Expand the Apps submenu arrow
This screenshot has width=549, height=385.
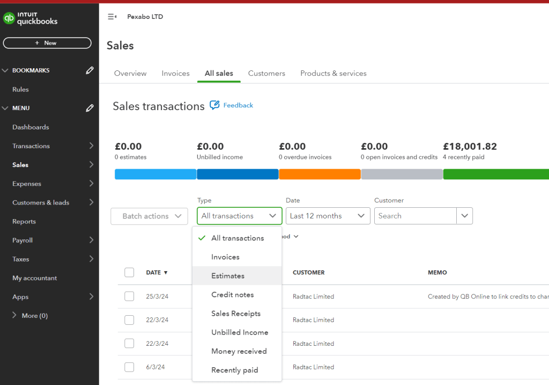91,296
